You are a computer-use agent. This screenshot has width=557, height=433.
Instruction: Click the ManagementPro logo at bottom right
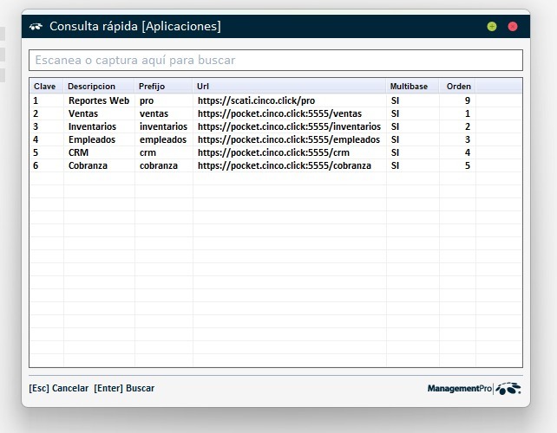click(474, 389)
